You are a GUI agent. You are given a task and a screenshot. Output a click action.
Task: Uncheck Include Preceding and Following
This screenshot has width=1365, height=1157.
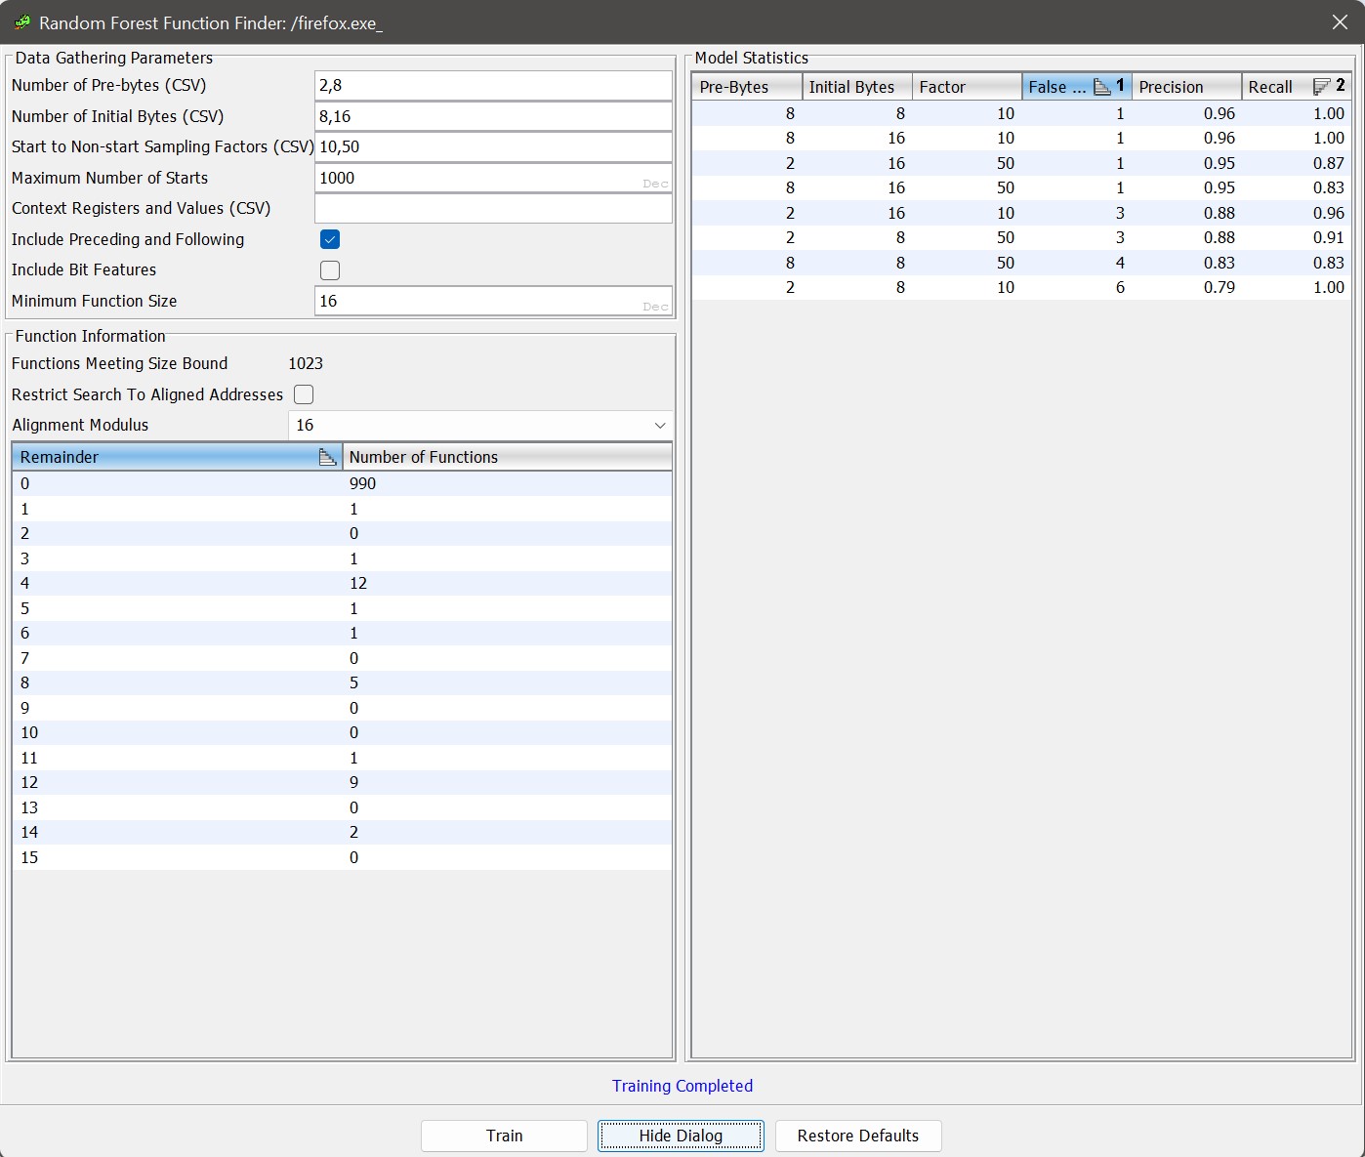[330, 239]
